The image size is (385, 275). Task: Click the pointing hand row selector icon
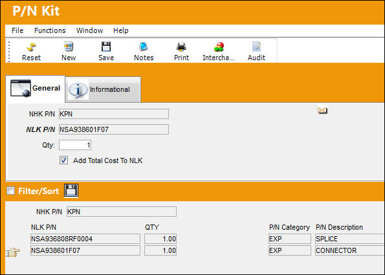click(x=13, y=252)
